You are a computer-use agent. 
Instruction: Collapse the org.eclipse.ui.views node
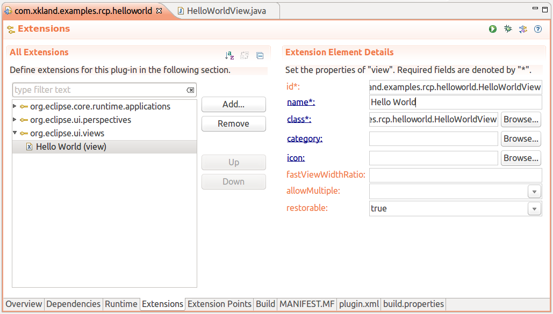coord(15,133)
